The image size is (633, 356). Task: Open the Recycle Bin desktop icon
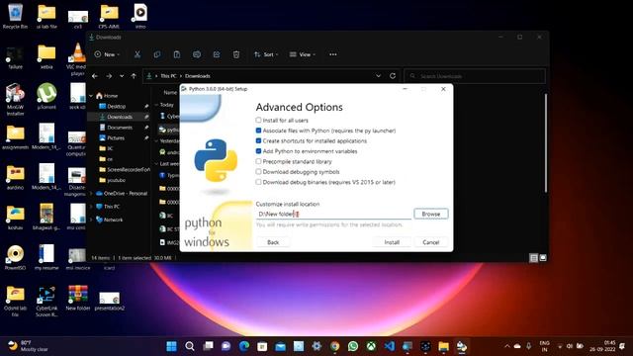pos(16,16)
